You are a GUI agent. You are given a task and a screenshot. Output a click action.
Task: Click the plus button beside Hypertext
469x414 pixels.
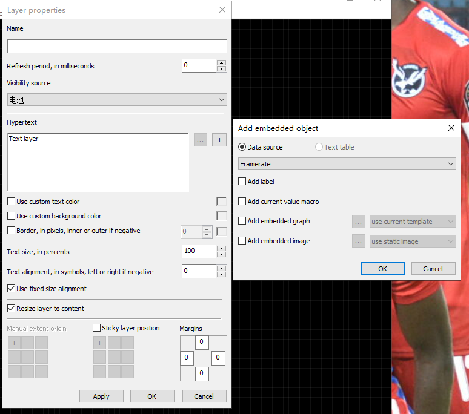click(x=219, y=140)
